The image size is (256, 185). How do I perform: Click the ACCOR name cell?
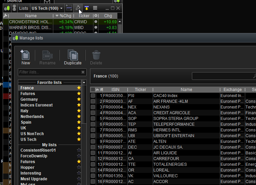click(x=186, y=181)
